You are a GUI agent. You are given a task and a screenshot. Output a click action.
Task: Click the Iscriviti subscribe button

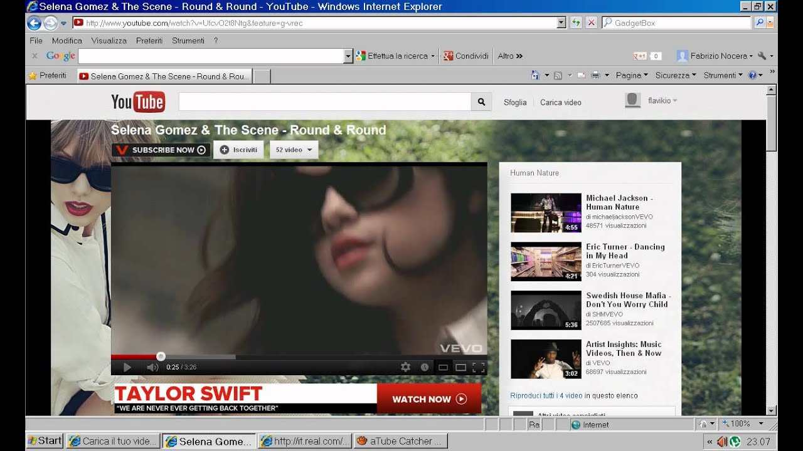tap(238, 150)
